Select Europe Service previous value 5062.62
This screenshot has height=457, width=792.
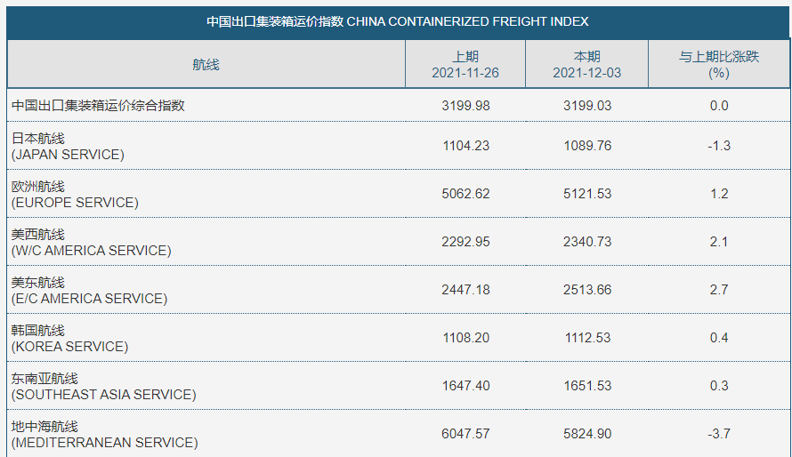point(465,194)
